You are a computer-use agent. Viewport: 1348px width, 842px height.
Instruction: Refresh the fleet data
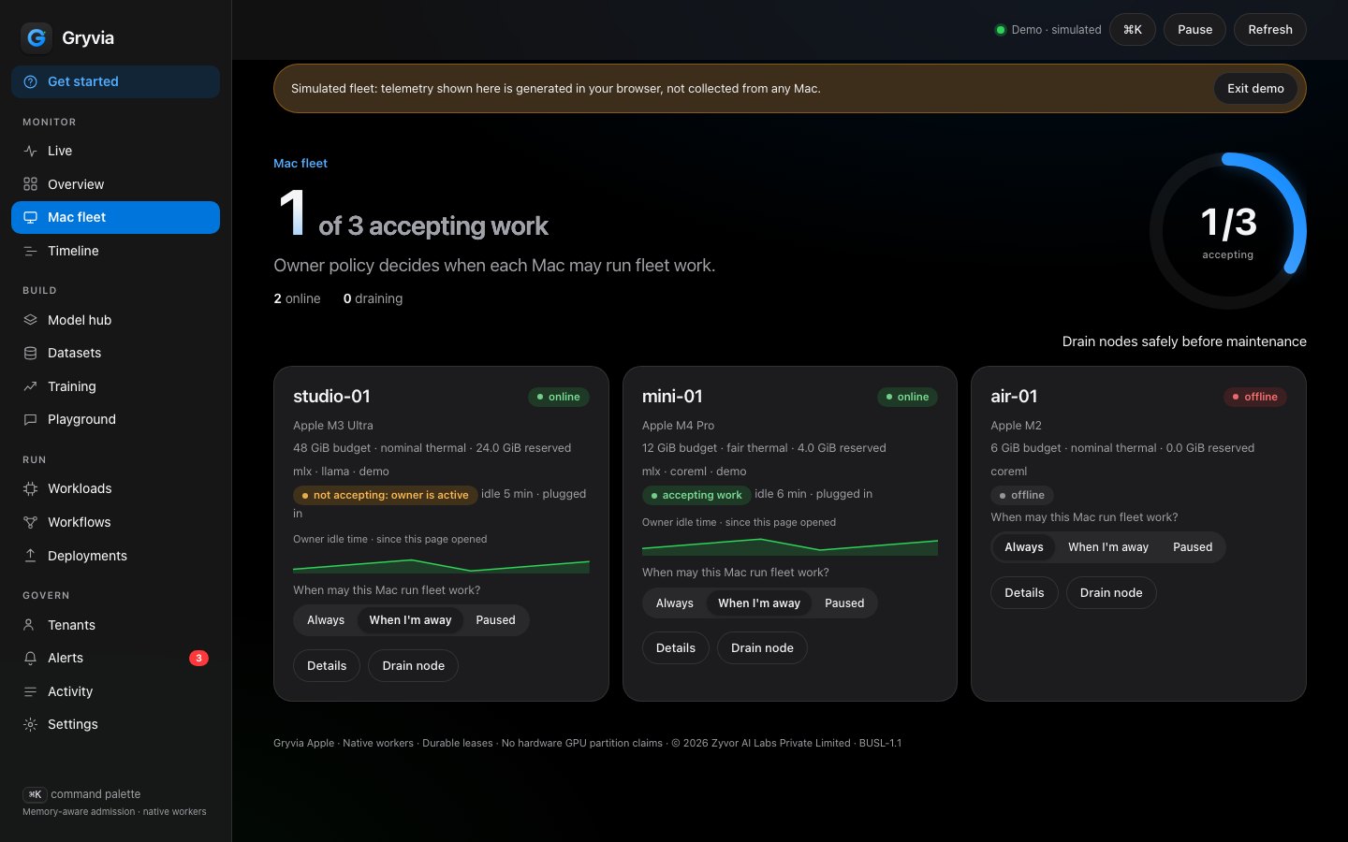1270,30
